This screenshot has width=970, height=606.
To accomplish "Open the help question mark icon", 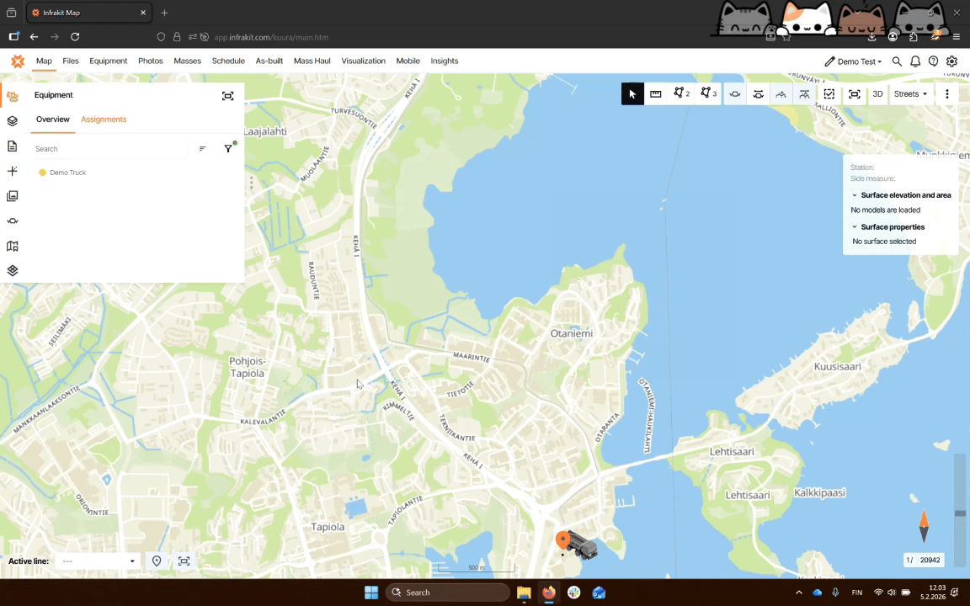I will [934, 61].
